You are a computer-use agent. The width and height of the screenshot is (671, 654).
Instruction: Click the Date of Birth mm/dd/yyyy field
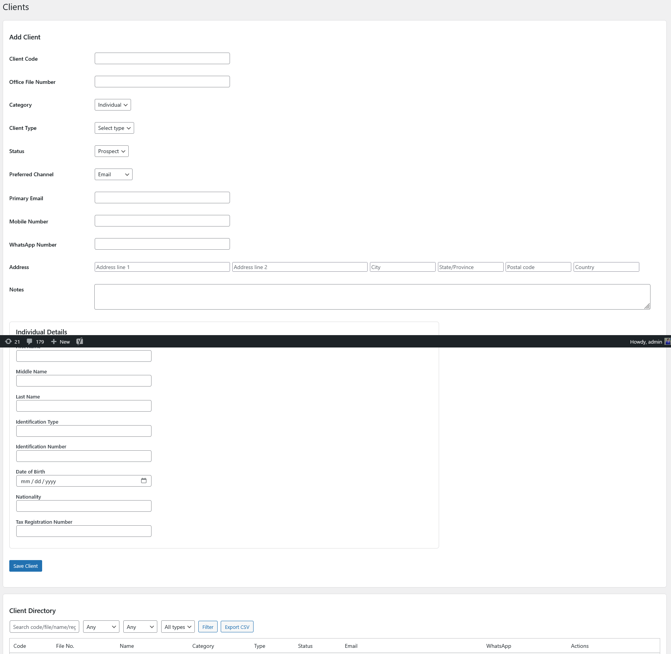pos(84,481)
